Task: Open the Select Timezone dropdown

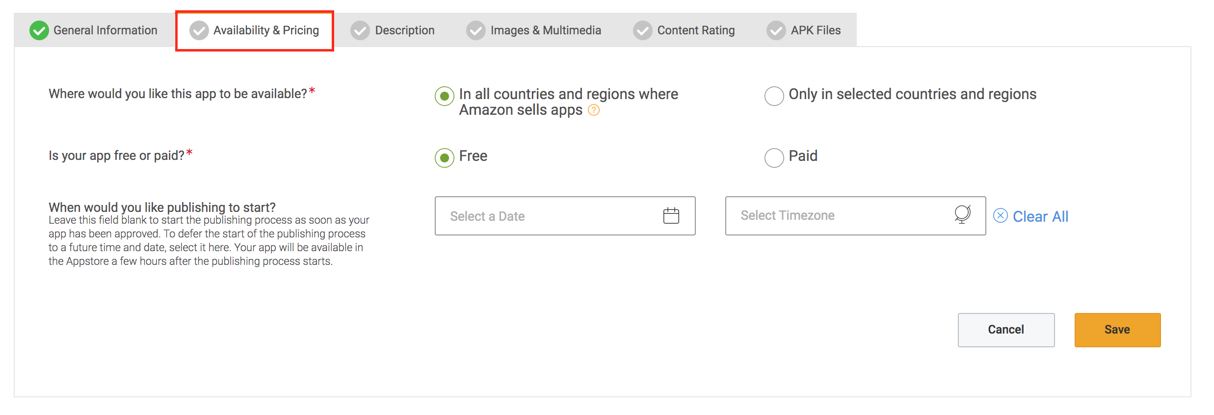Action: pos(855,216)
